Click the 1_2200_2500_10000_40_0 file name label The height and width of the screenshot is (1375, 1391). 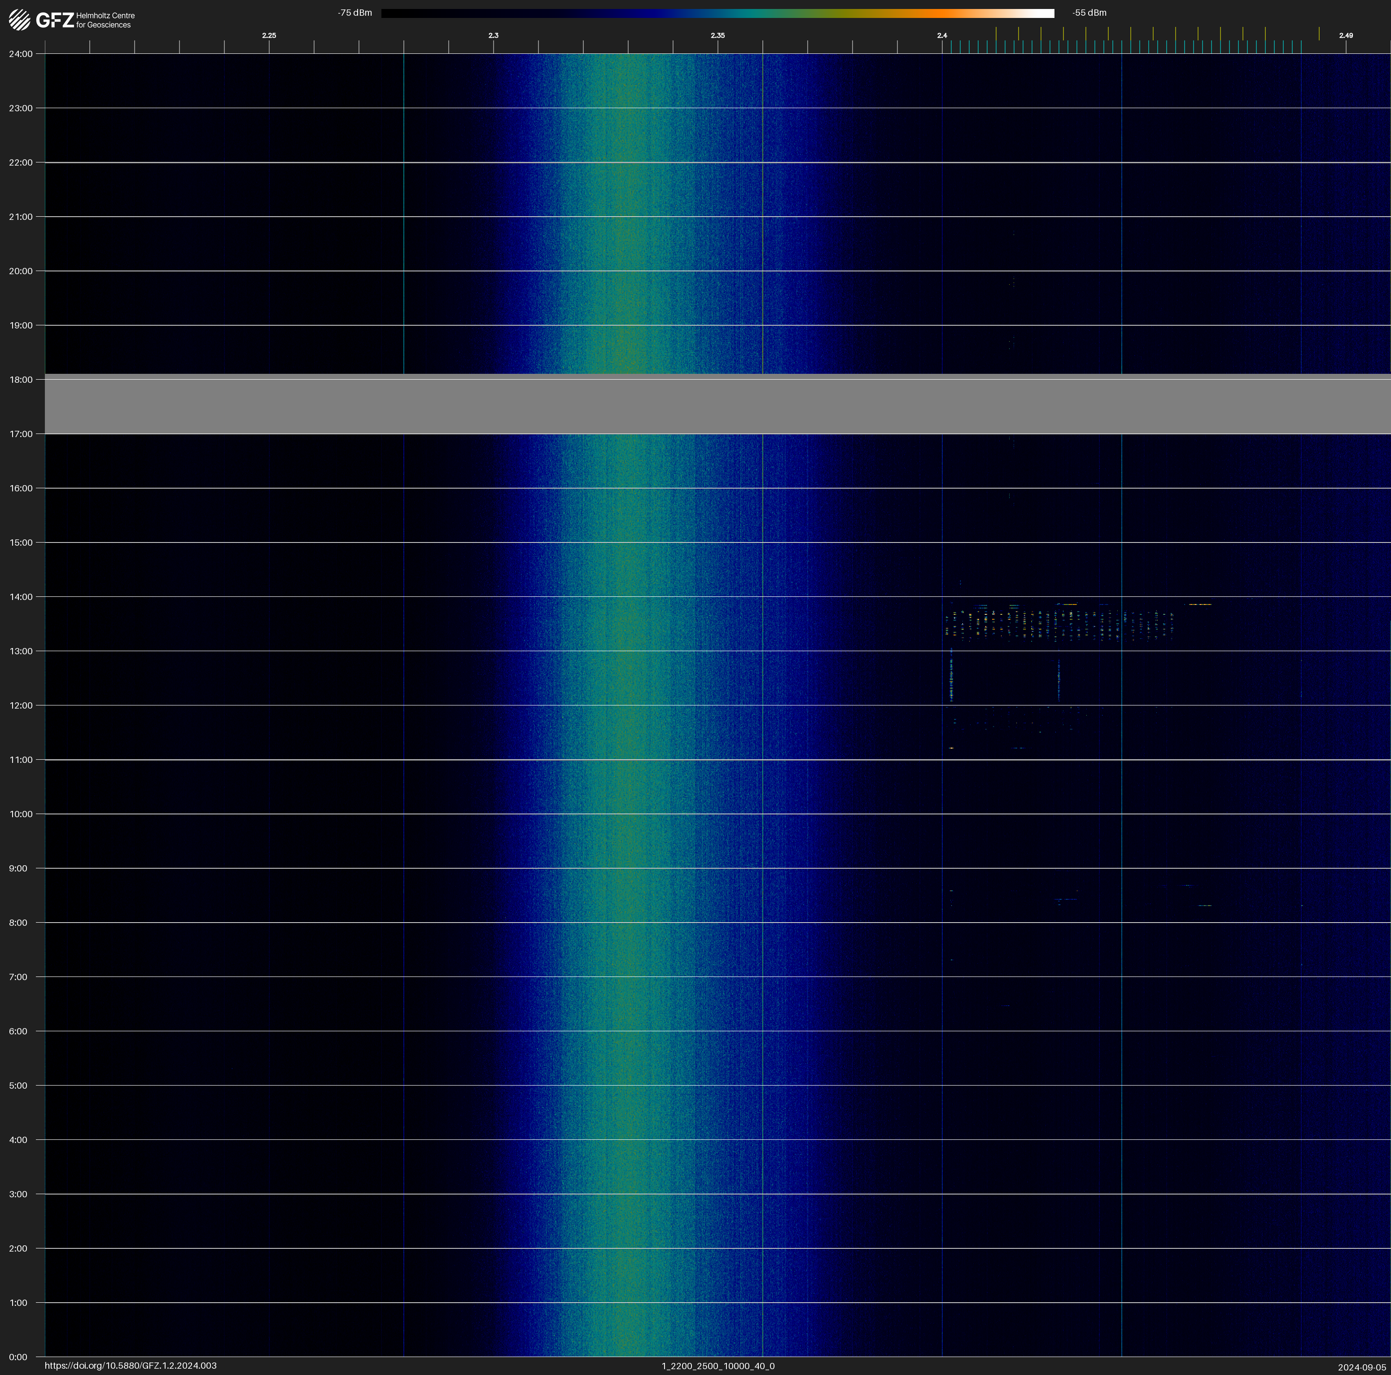[x=718, y=1366]
